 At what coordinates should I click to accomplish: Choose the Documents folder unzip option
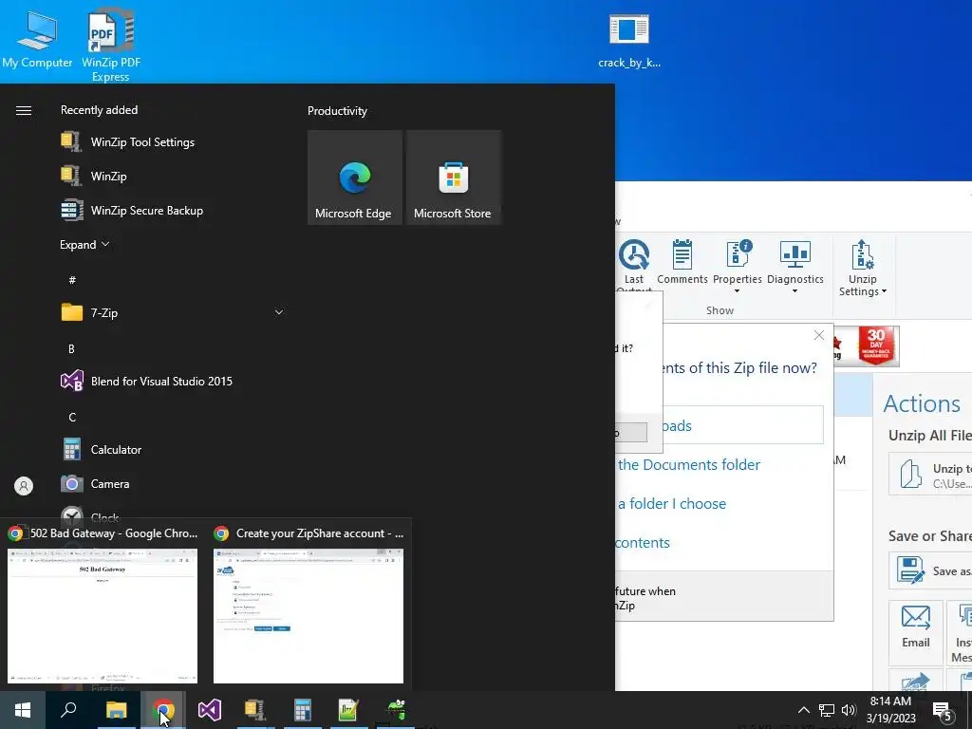click(689, 464)
